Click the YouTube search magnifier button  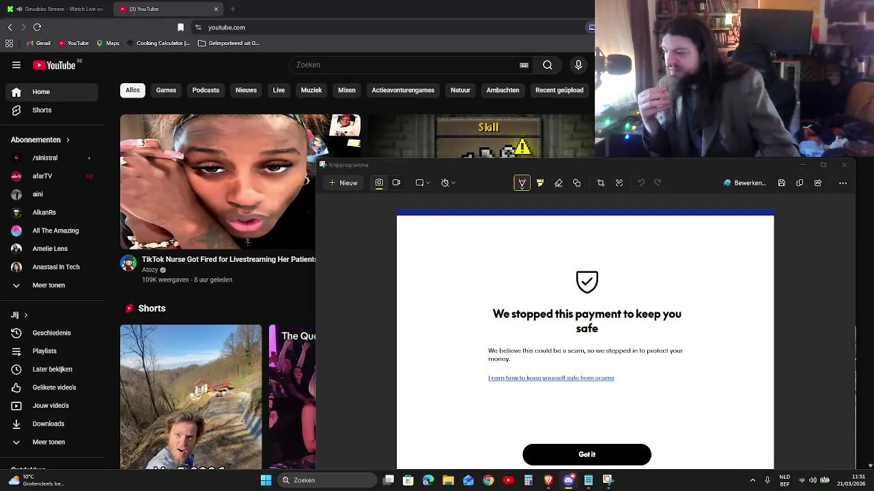pyautogui.click(x=548, y=65)
